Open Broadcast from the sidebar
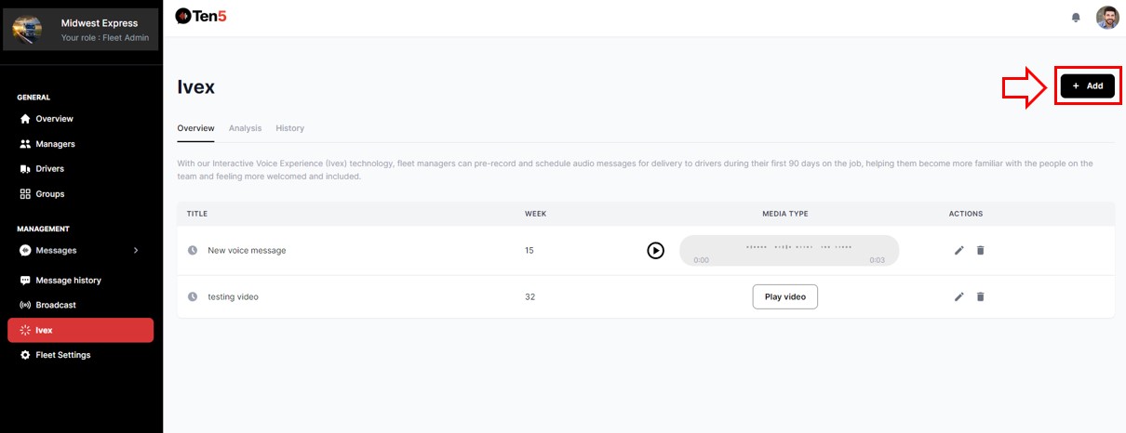 (x=55, y=305)
